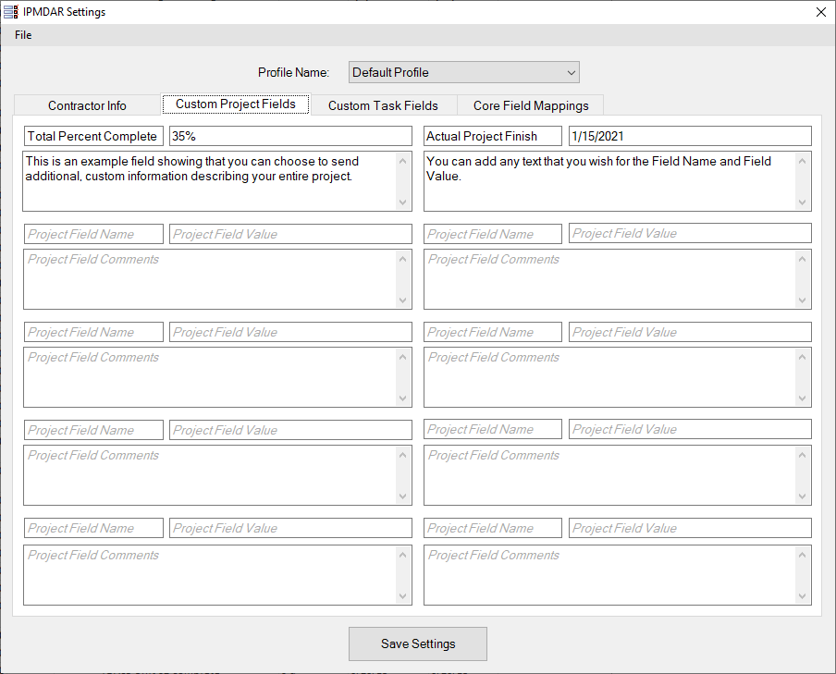This screenshot has width=836, height=674.
Task: Edit the 1/15/2021 value field
Action: (689, 136)
